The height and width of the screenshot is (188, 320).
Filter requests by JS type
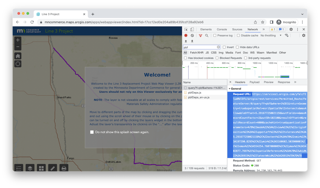pos(207,53)
